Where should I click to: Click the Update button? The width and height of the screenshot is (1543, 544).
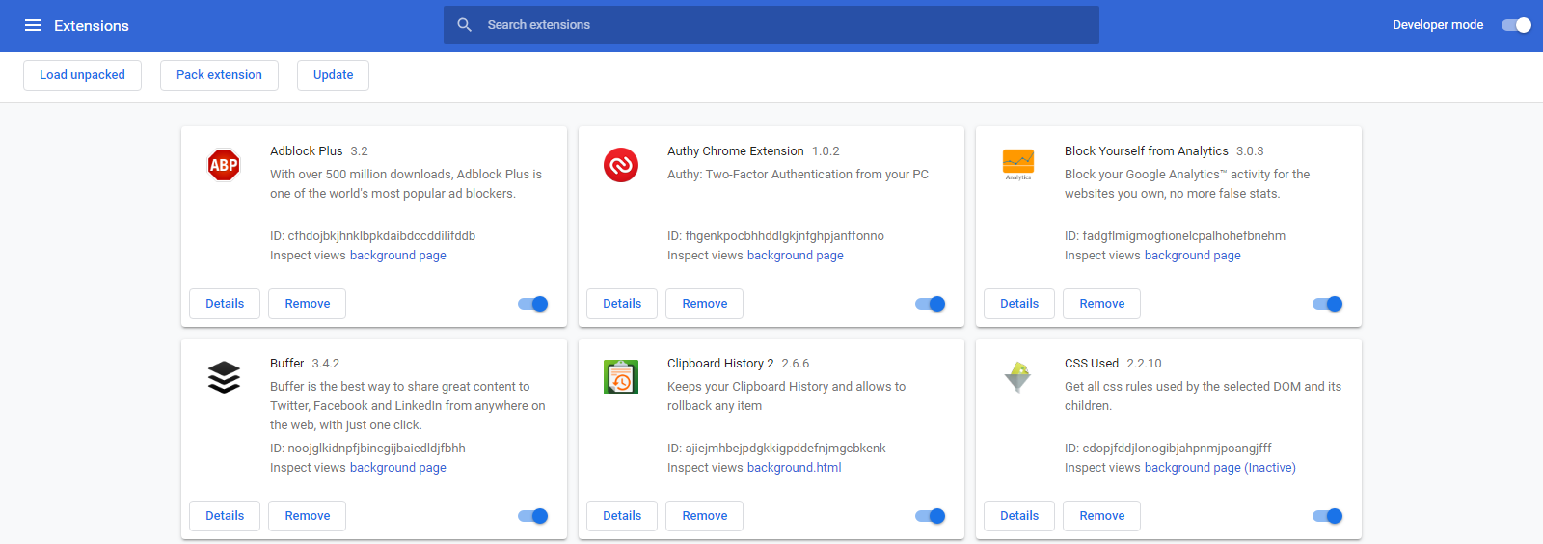(x=333, y=75)
